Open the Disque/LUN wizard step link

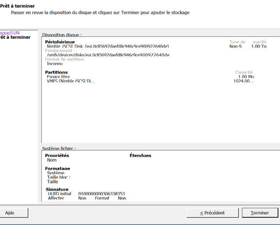(10, 33)
